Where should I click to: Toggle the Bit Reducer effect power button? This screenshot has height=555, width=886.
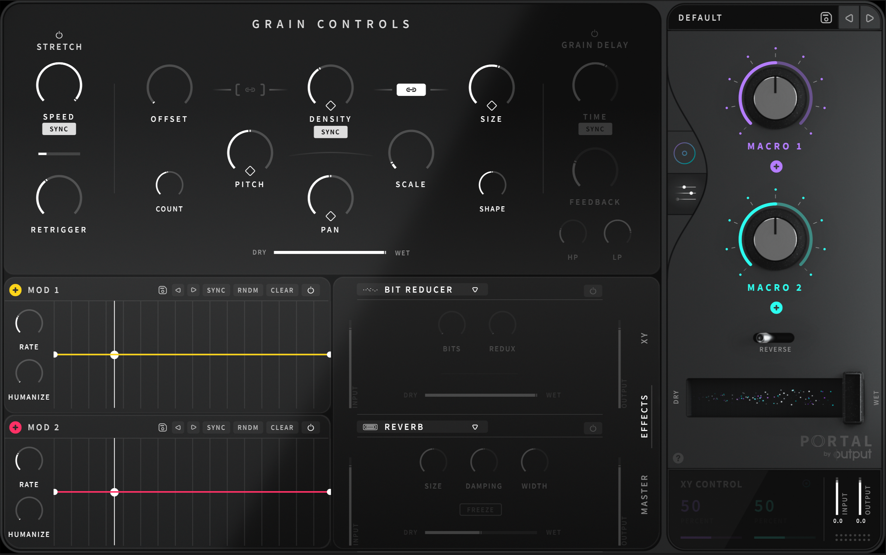click(x=593, y=291)
